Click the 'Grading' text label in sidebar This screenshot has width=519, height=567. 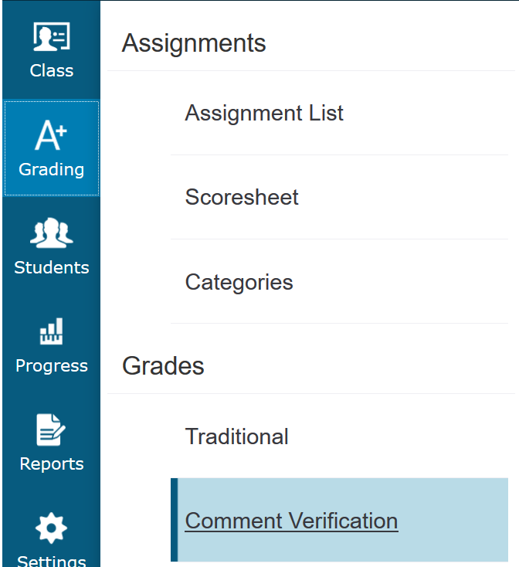click(51, 169)
